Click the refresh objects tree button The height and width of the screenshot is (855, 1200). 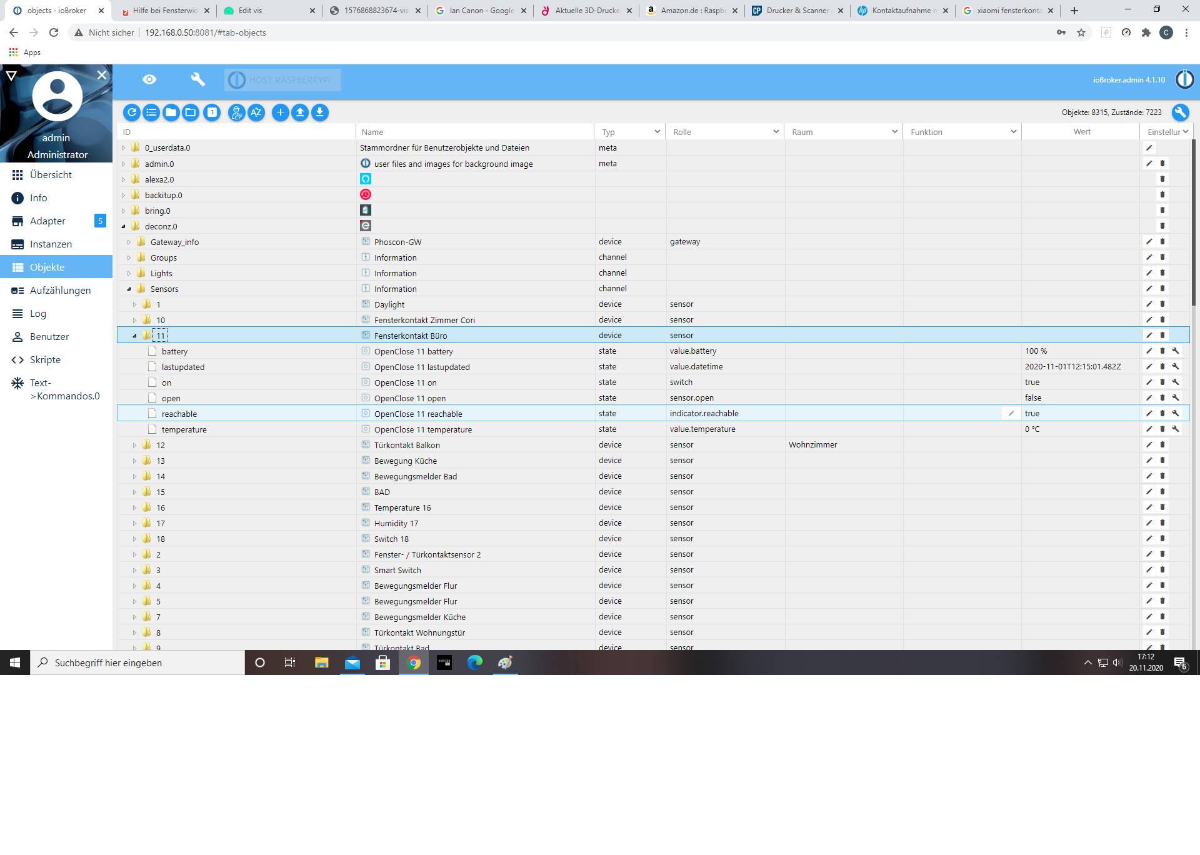click(132, 112)
